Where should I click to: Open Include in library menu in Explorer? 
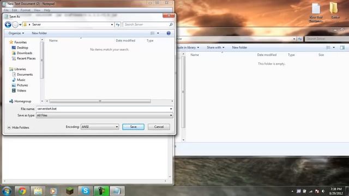pos(188,47)
